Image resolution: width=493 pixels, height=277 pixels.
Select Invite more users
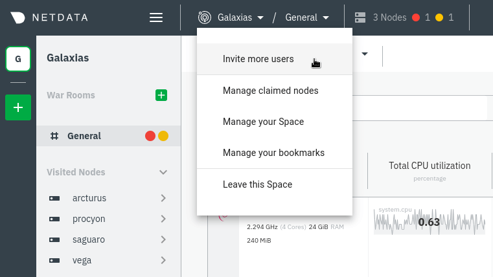click(x=258, y=59)
